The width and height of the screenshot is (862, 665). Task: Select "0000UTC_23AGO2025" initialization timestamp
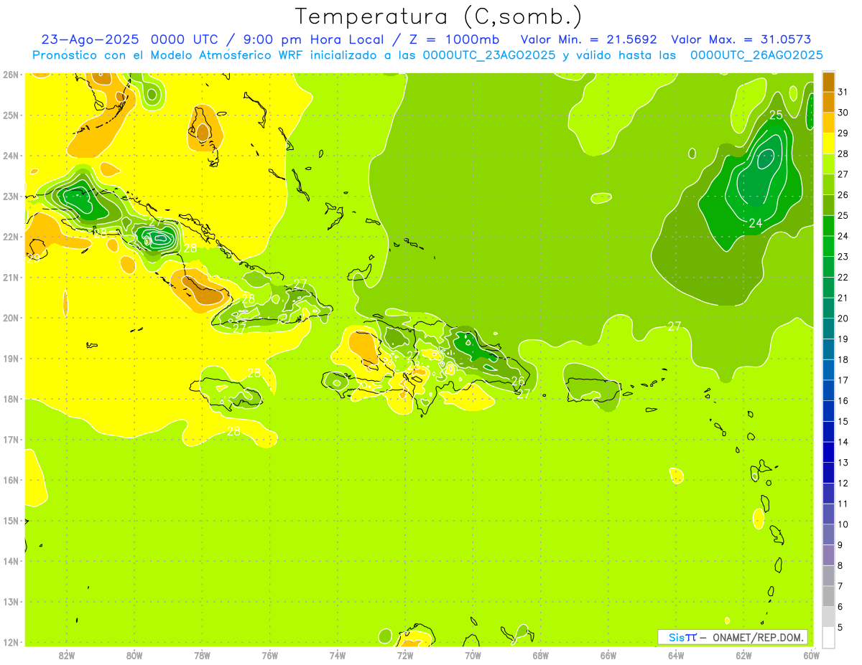pos(488,55)
